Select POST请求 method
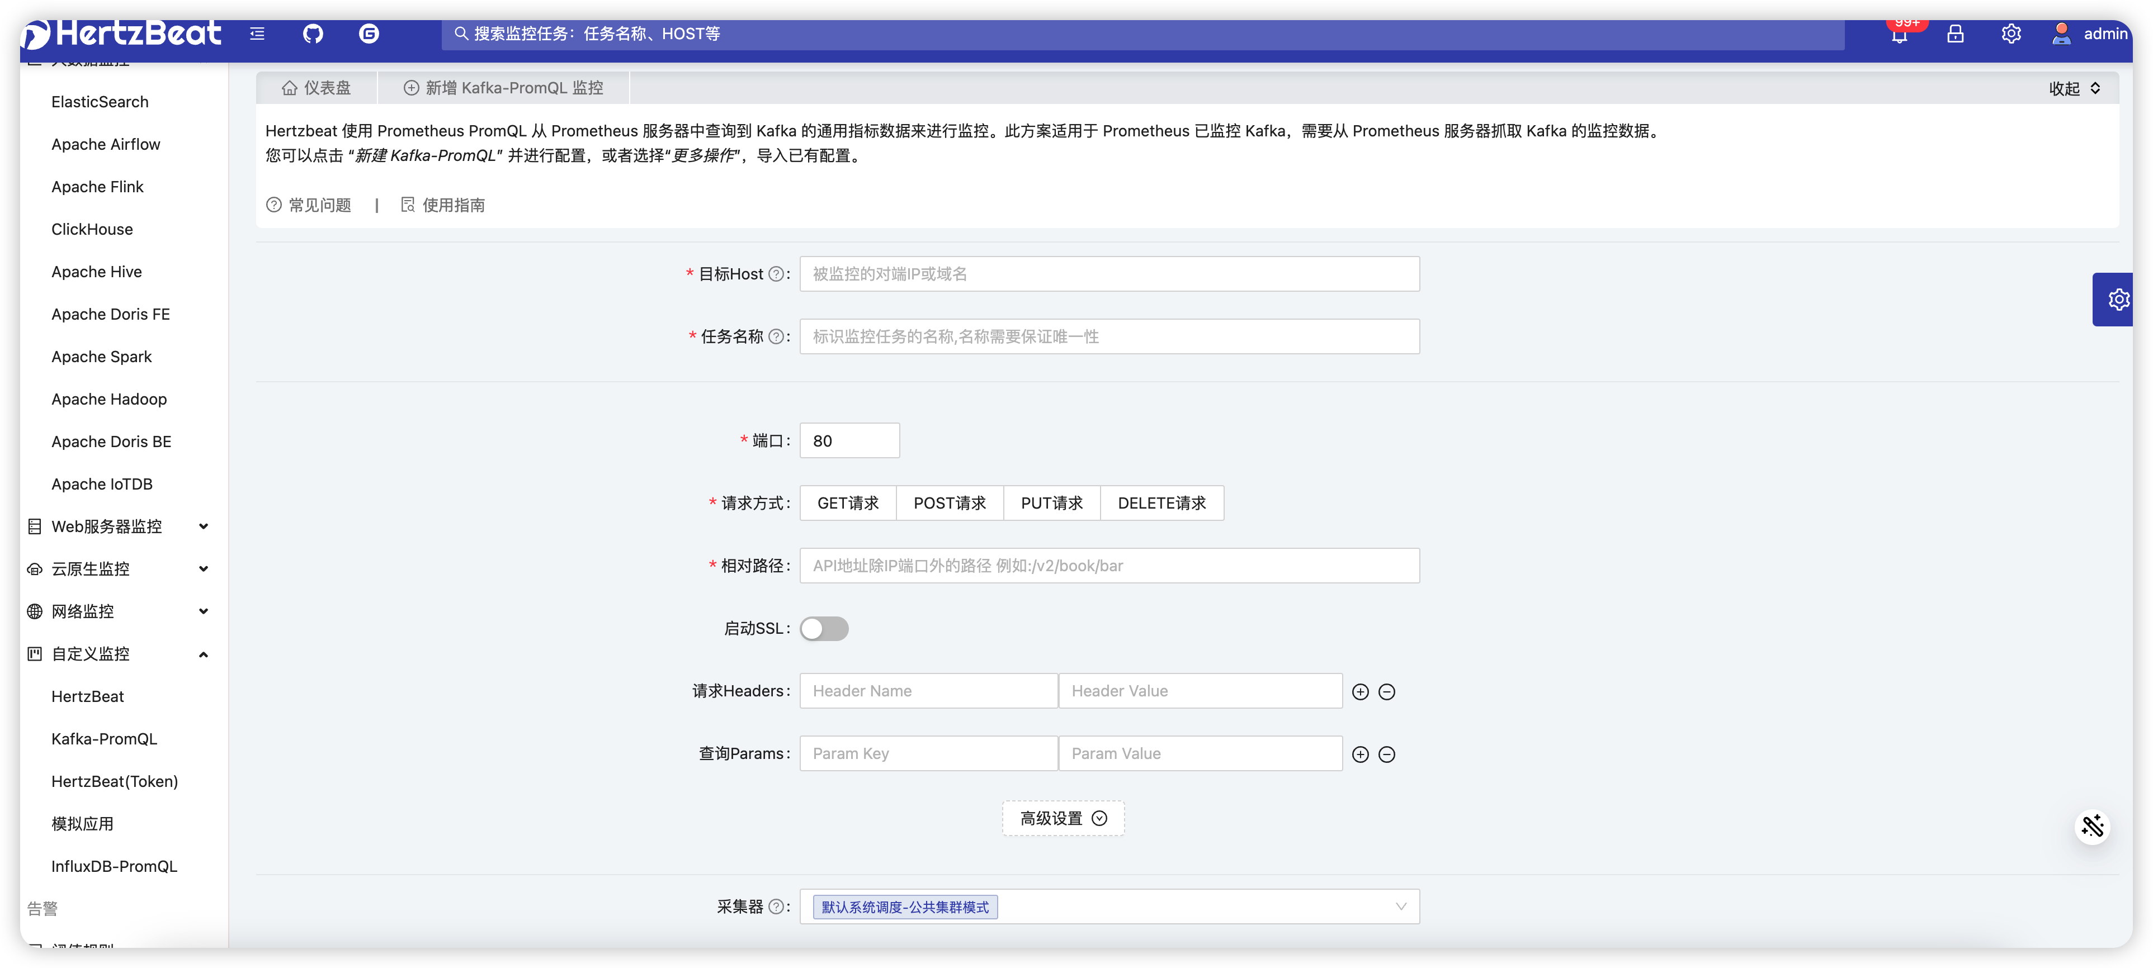This screenshot has width=2153, height=968. [x=950, y=503]
